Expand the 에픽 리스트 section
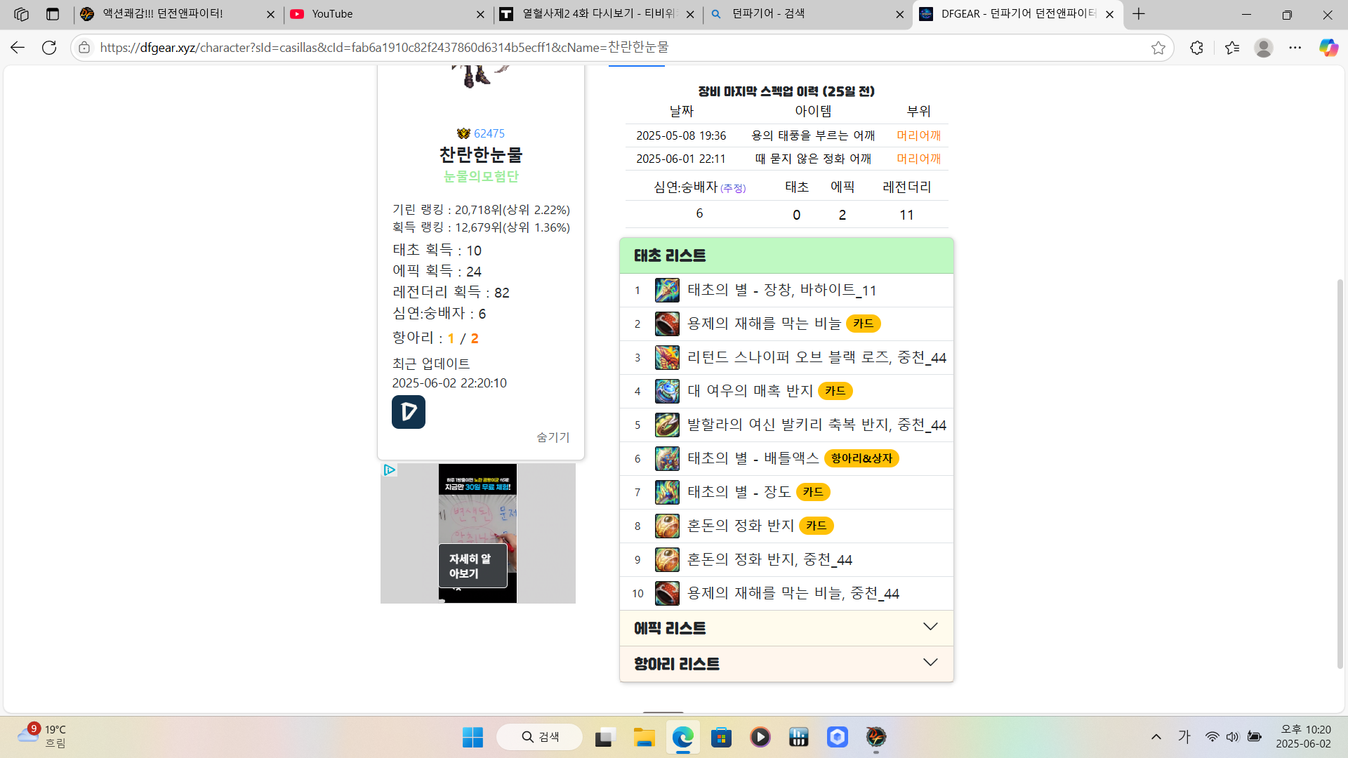This screenshot has height=758, width=1348. pyautogui.click(x=786, y=628)
